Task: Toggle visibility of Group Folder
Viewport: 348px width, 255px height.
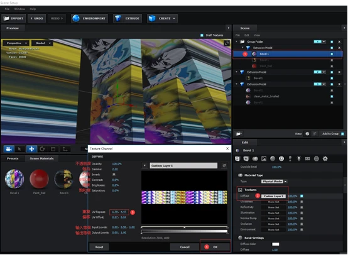Action: (332, 41)
